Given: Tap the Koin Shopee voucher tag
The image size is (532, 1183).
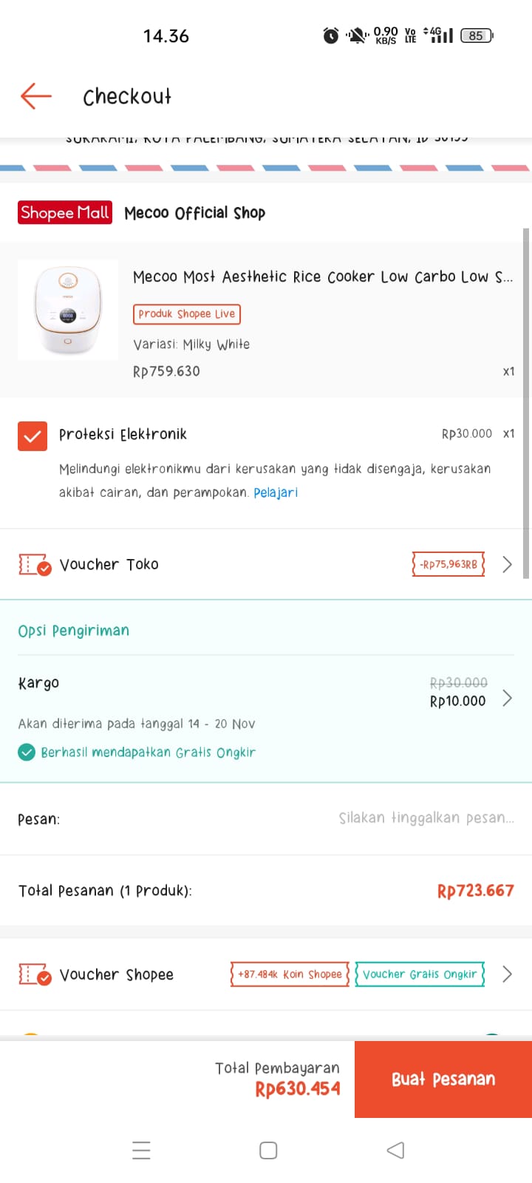Looking at the screenshot, I should (x=290, y=974).
